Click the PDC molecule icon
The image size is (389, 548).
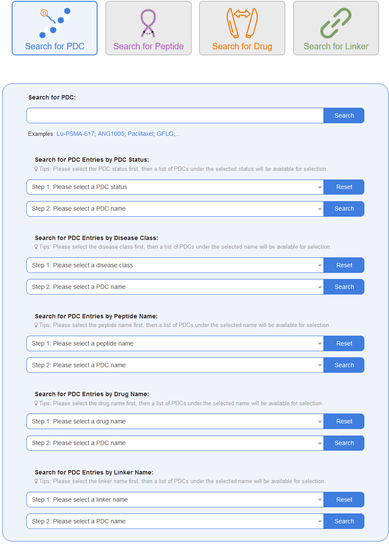tap(55, 23)
